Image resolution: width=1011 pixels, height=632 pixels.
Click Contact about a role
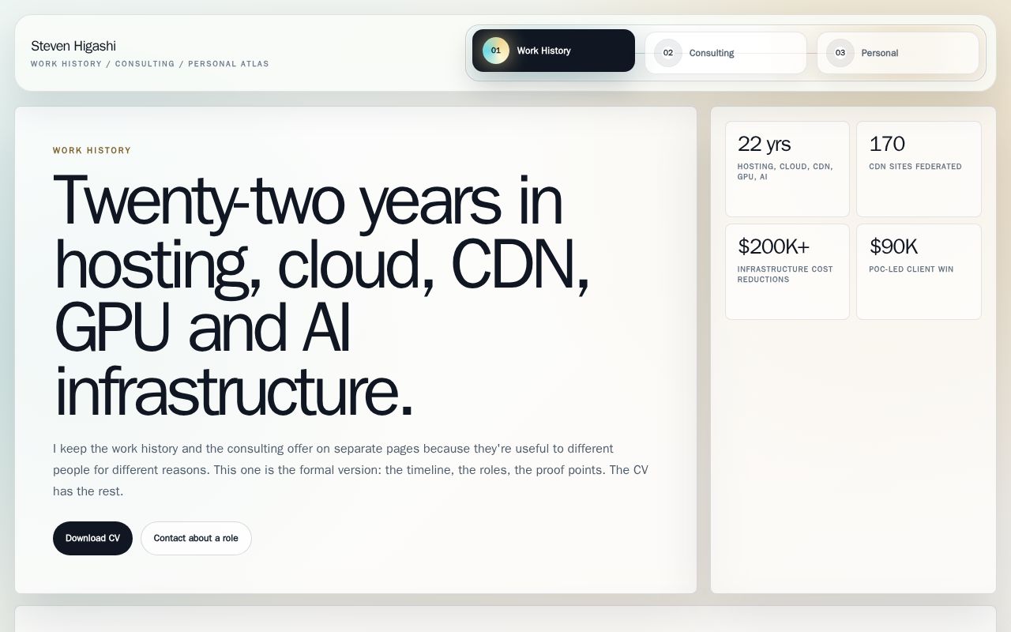click(196, 538)
